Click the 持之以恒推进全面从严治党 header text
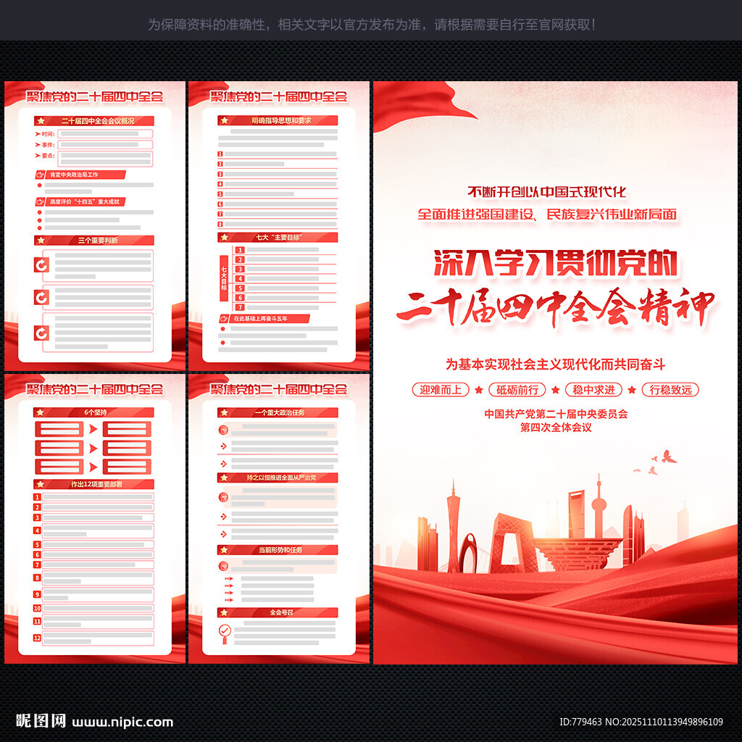742x742 pixels. (x=281, y=478)
